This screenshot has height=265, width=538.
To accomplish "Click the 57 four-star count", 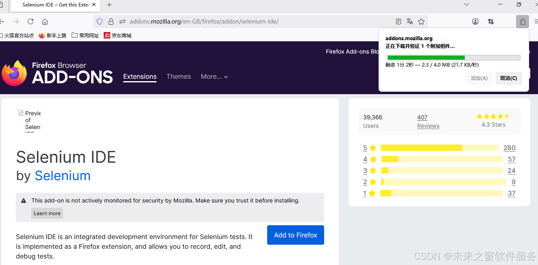I will pos(512,159).
